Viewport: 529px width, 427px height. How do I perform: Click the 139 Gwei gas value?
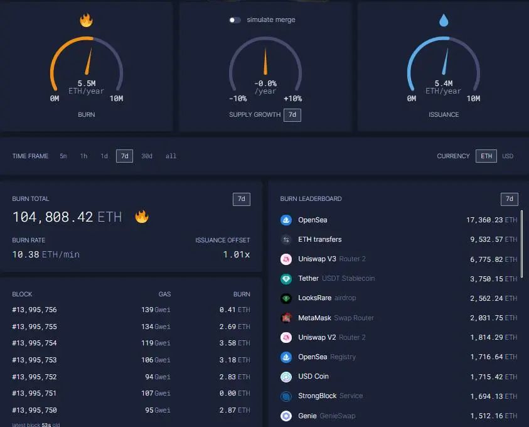(x=156, y=310)
